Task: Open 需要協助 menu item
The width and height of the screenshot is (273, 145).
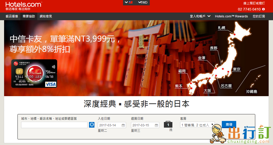Action: tap(29, 16)
